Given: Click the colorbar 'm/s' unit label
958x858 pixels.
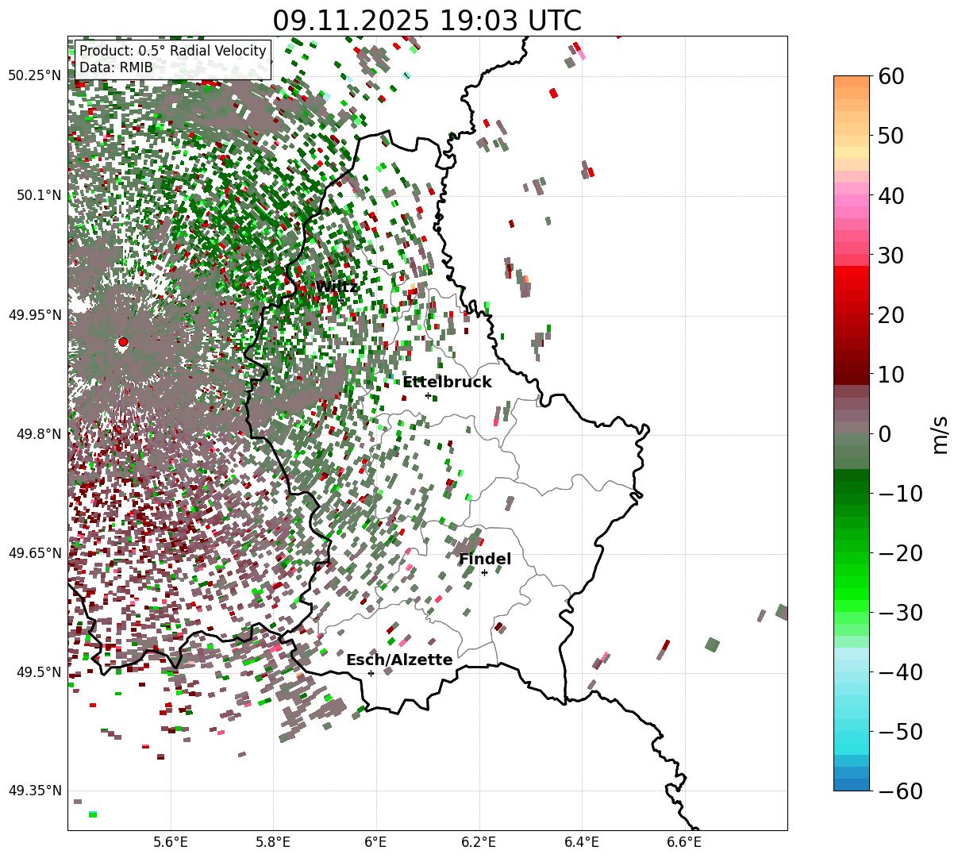Looking at the screenshot, I should tap(941, 434).
